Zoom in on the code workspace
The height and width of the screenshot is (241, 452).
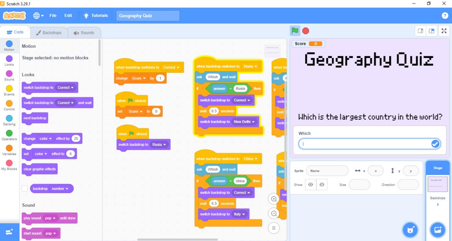tap(274, 199)
